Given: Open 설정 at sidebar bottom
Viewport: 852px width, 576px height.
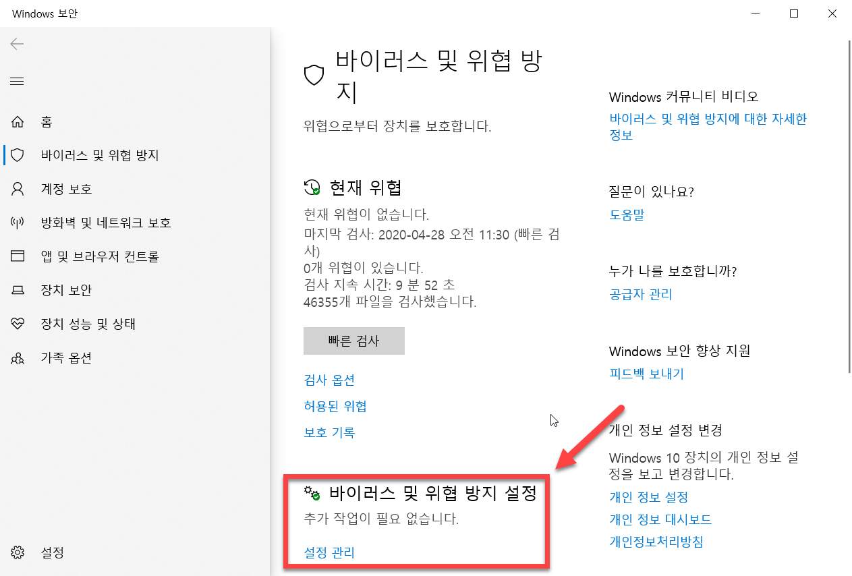Looking at the screenshot, I should [53, 553].
